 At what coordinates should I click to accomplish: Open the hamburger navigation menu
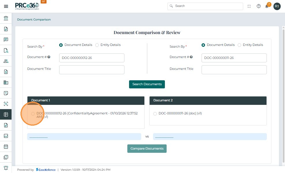tap(6, 6)
